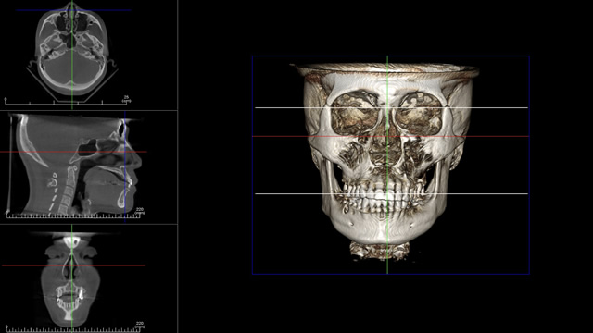Grab the green midline in 3D view
This screenshot has width=593, height=333.
click(x=387, y=165)
